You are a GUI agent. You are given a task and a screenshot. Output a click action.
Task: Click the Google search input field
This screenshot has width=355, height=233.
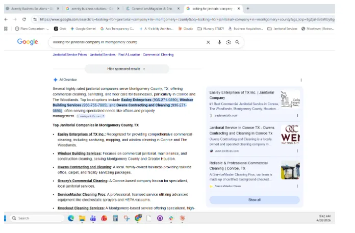click(127, 42)
